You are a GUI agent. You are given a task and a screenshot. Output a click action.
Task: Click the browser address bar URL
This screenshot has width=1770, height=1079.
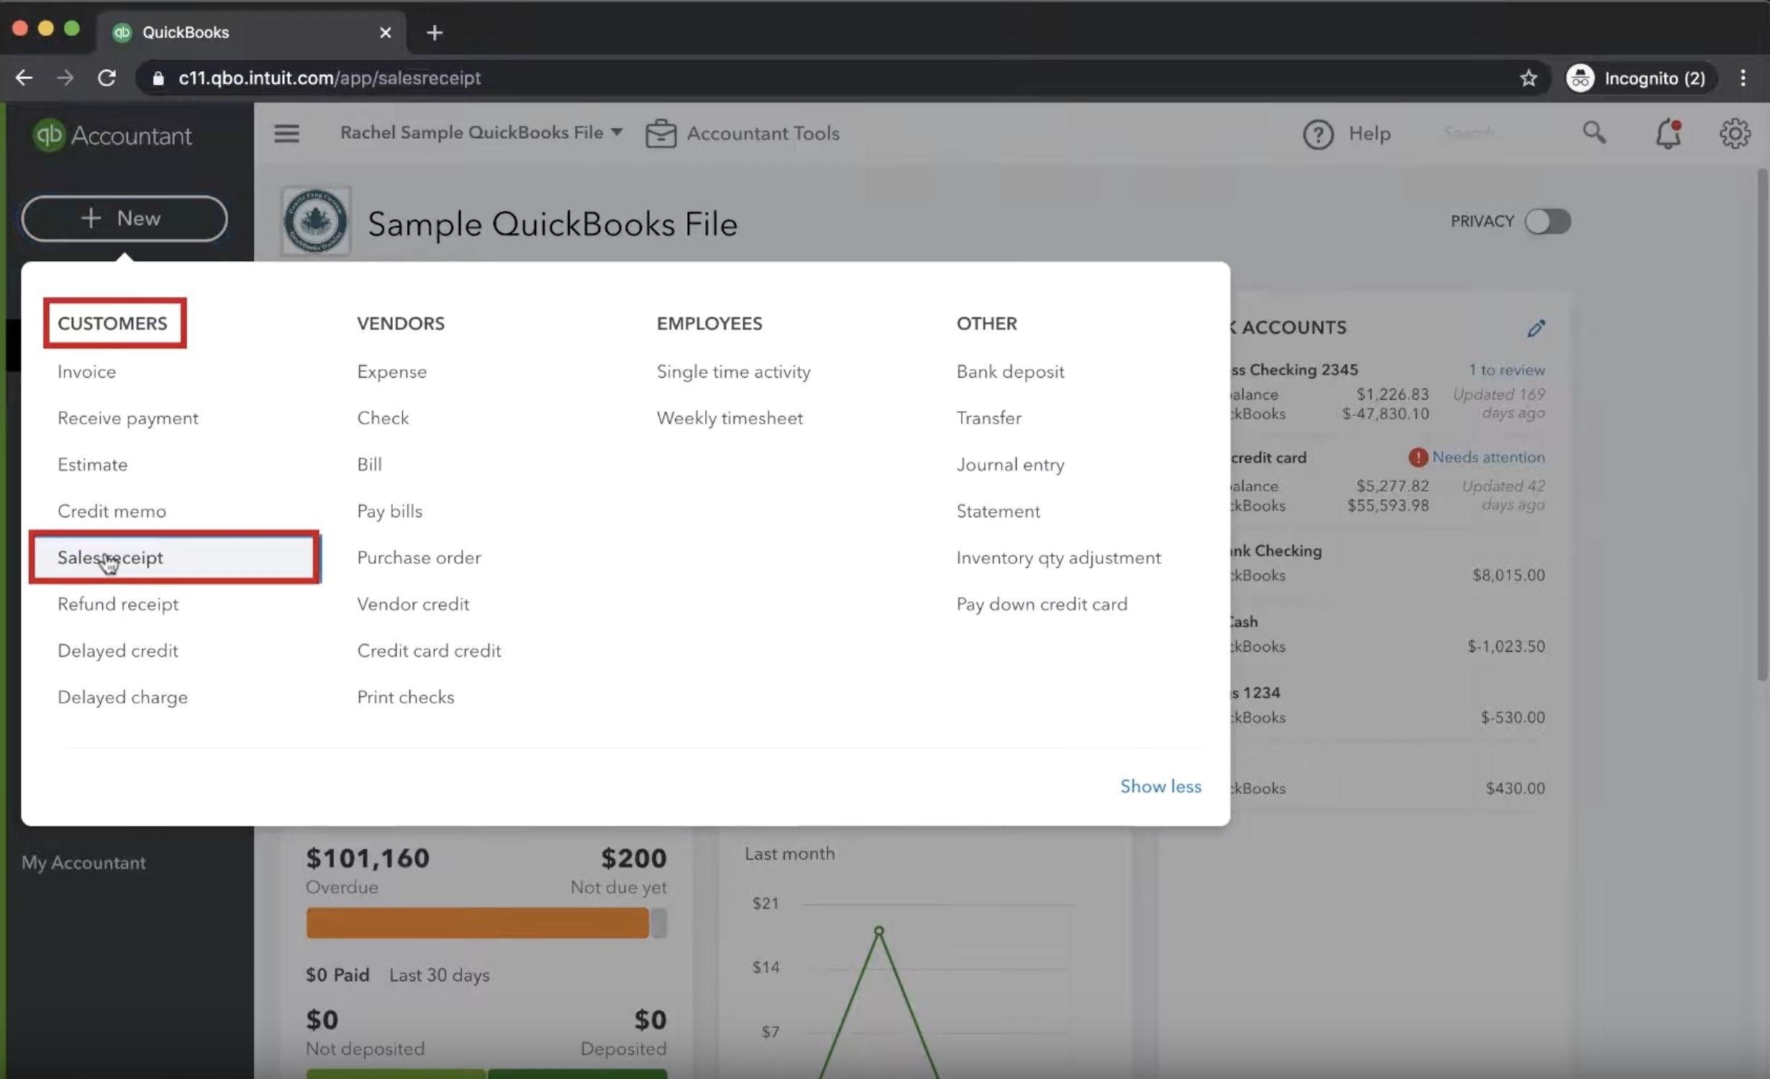330,78
